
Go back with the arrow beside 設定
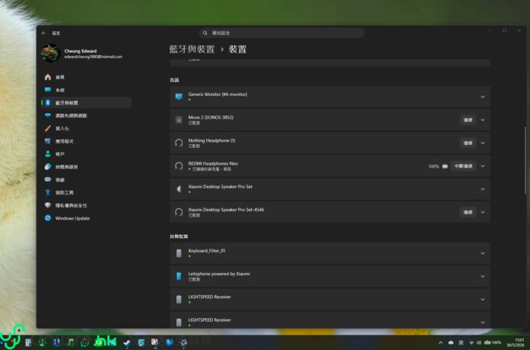pyautogui.click(x=44, y=33)
